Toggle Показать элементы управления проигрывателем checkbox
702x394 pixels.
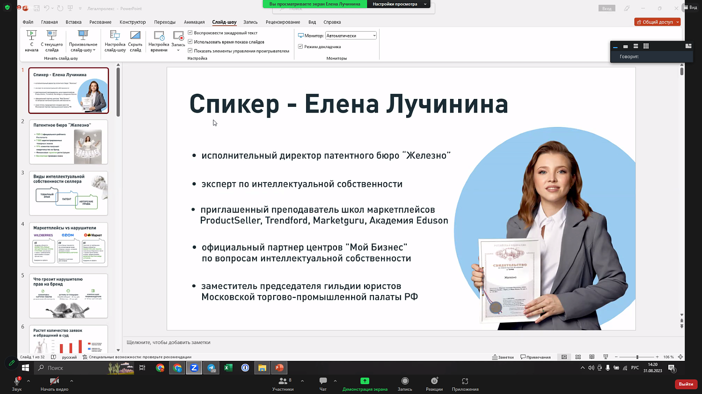[190, 50]
